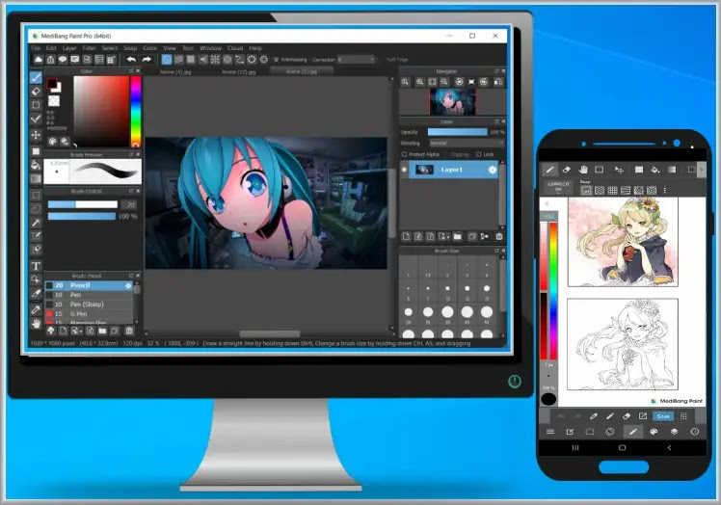Open the Blending mode dropdown

point(467,143)
